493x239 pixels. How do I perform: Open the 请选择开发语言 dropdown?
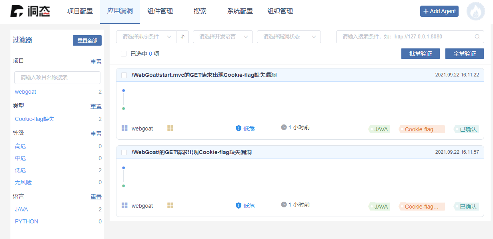tap(222, 36)
